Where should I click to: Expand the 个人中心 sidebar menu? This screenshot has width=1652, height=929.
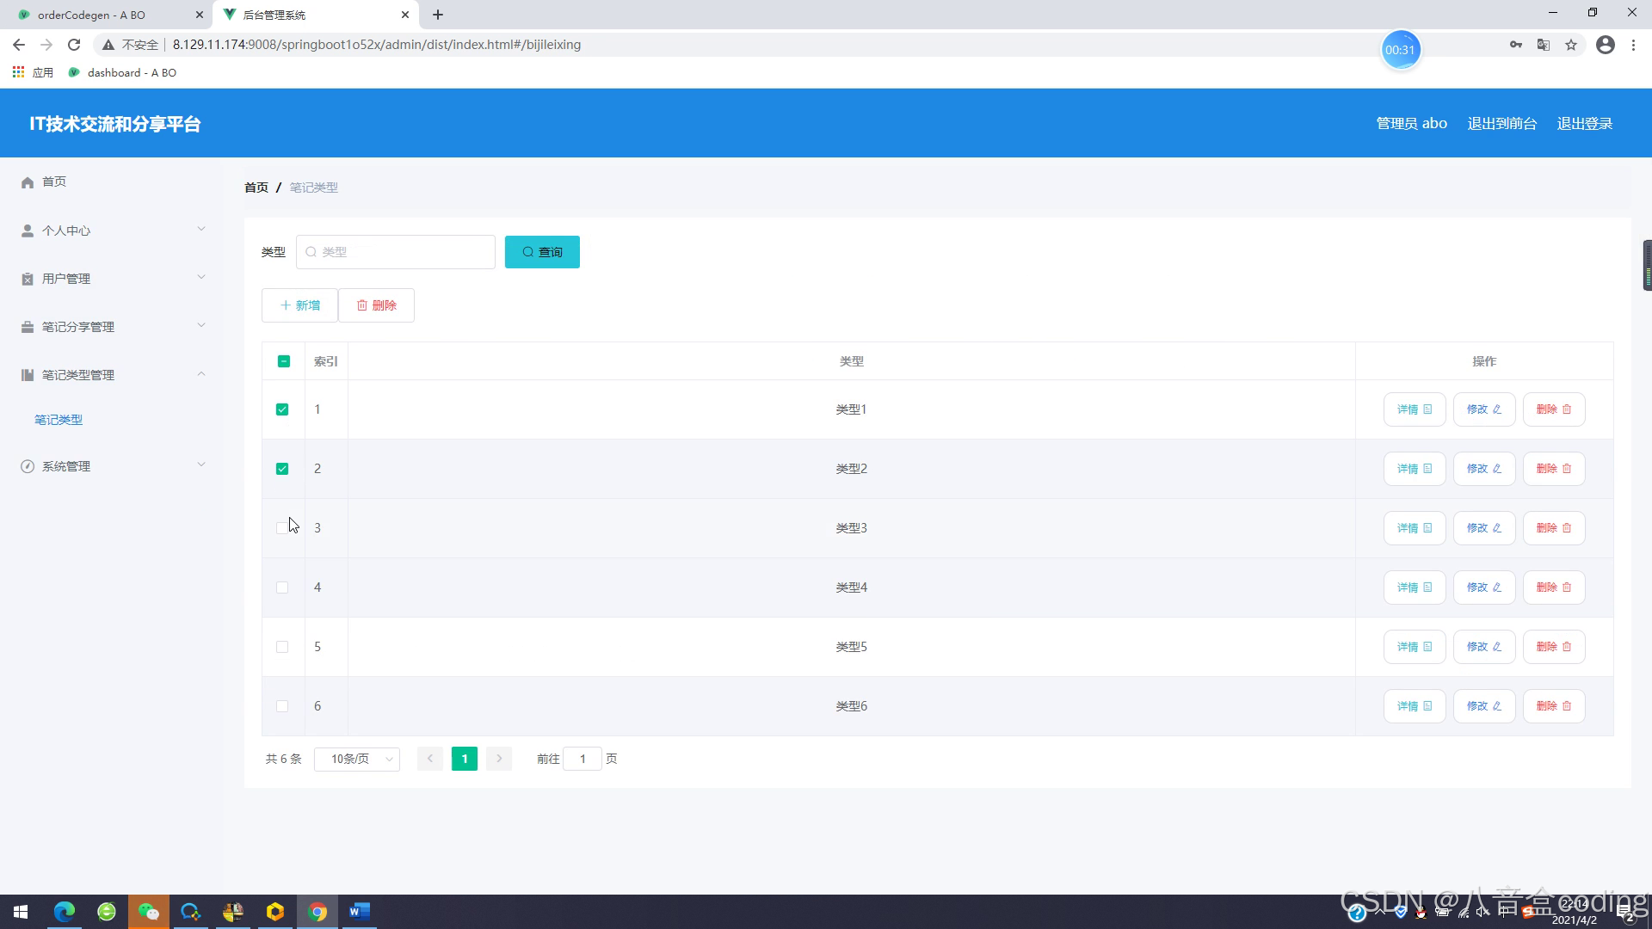point(112,231)
